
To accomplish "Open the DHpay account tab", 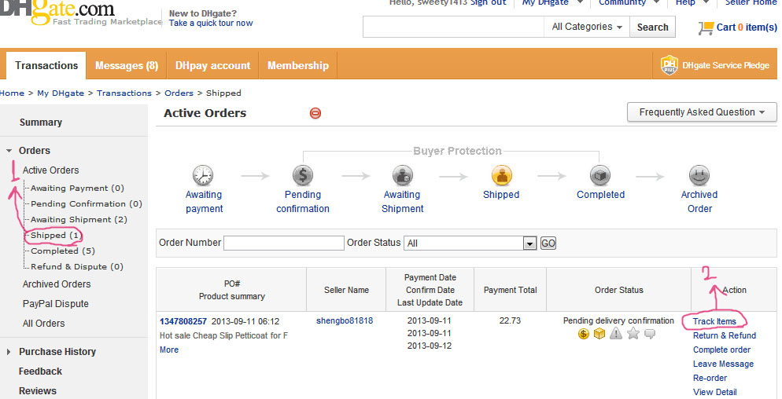I will (x=212, y=66).
